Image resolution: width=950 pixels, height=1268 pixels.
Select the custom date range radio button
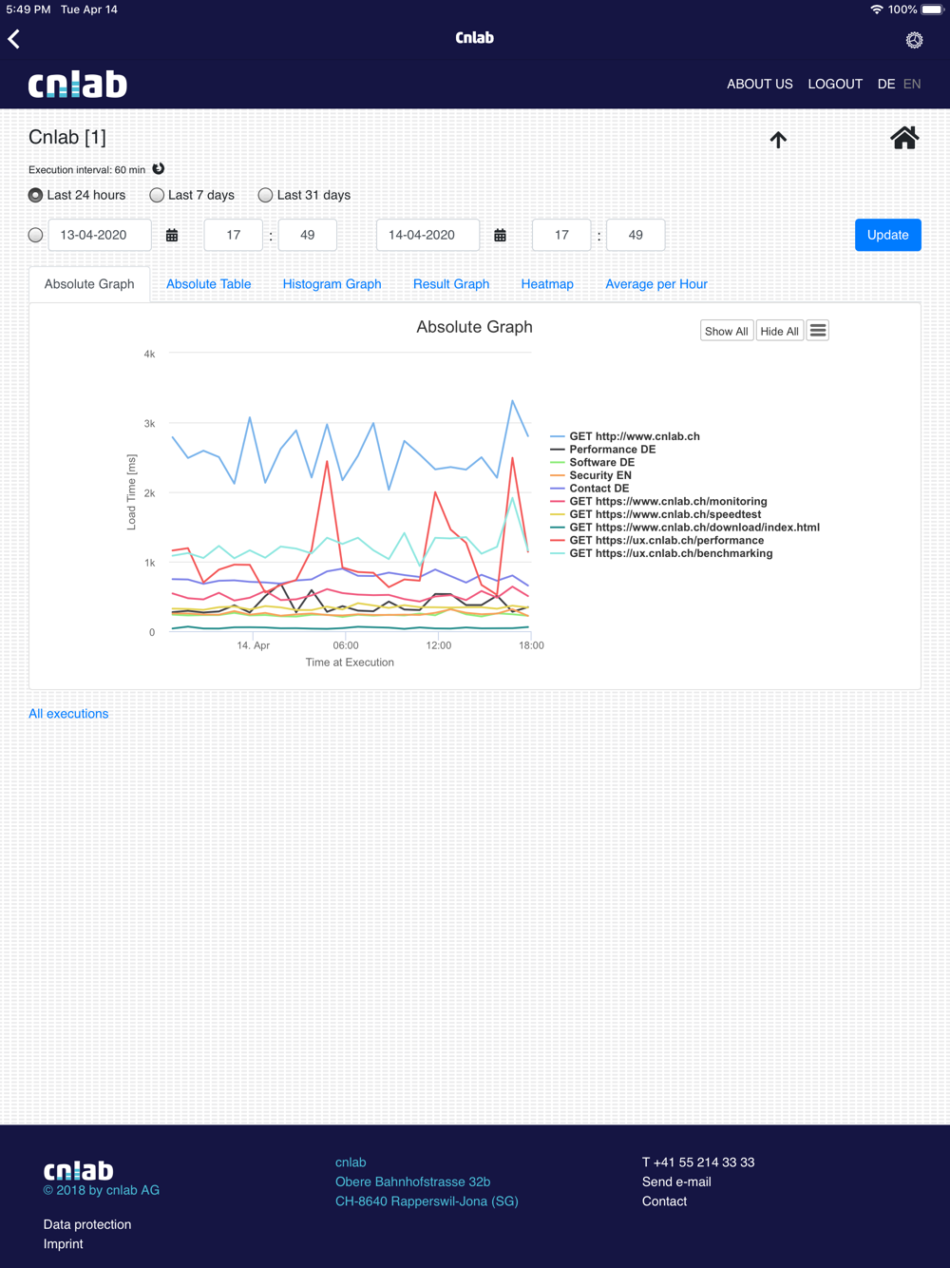[35, 235]
